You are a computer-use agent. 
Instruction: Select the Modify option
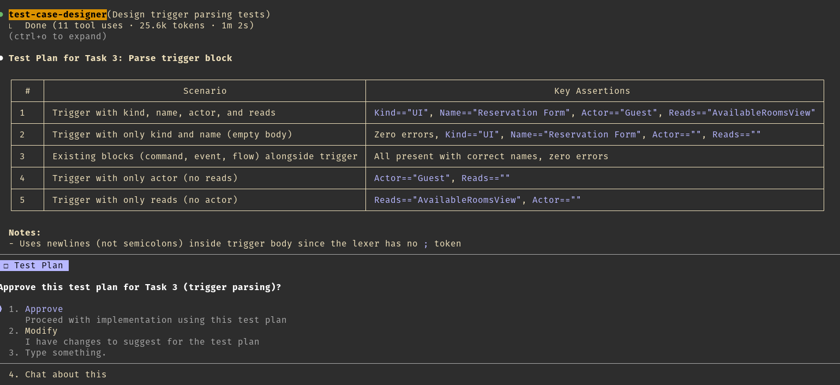tap(41, 330)
